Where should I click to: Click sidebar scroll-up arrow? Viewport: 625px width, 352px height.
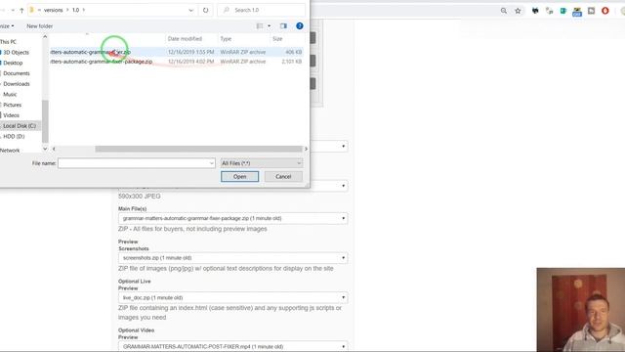[45, 37]
